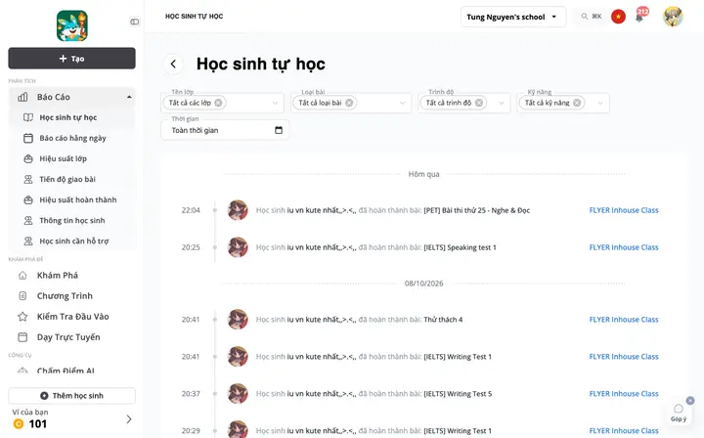
Task: Click the Tạo create button
Action: 71,59
